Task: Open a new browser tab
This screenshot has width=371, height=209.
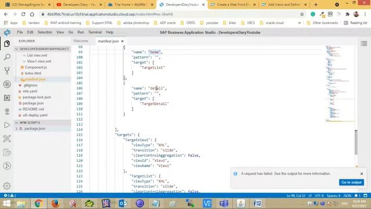Action: [315, 5]
